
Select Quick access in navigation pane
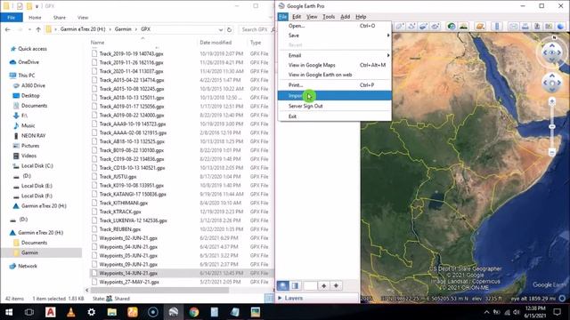32,49
